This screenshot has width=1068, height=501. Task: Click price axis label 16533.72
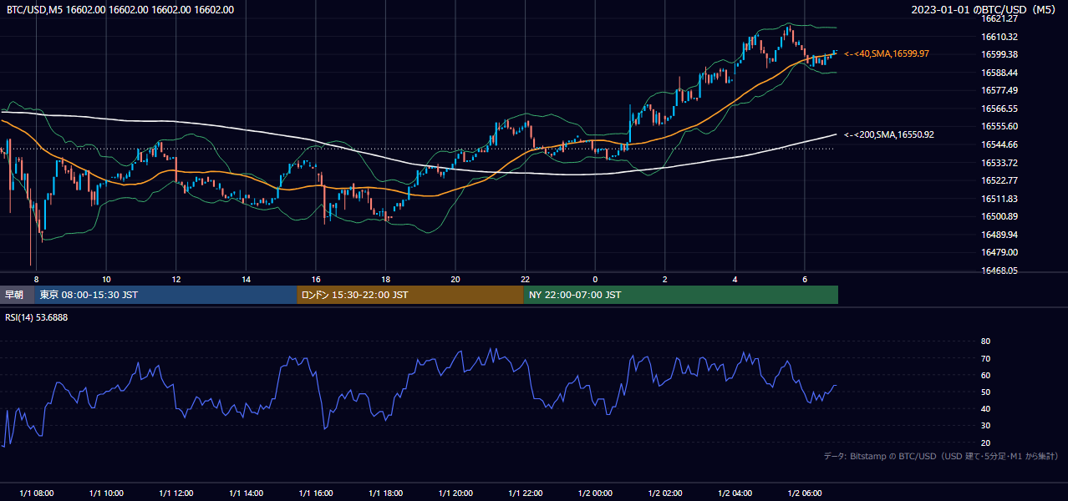(999, 163)
